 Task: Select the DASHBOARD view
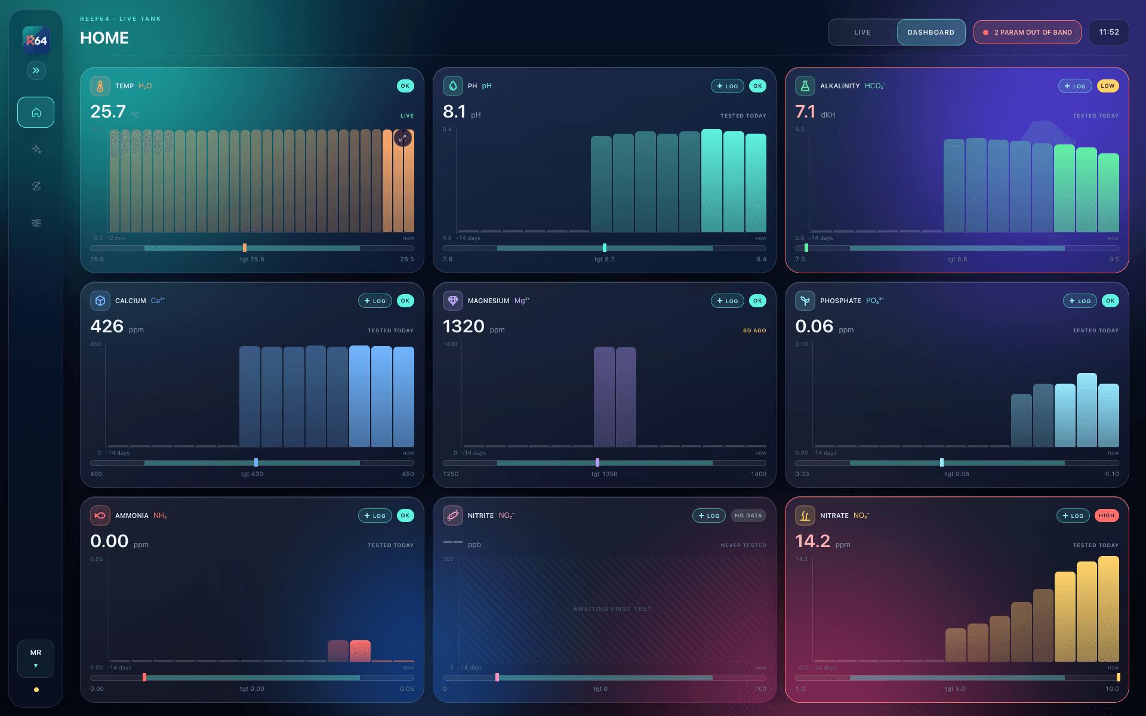tap(931, 32)
